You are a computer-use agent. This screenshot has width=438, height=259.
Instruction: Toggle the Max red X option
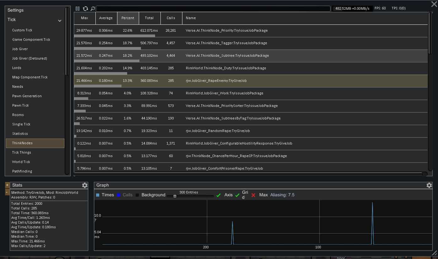254,195
